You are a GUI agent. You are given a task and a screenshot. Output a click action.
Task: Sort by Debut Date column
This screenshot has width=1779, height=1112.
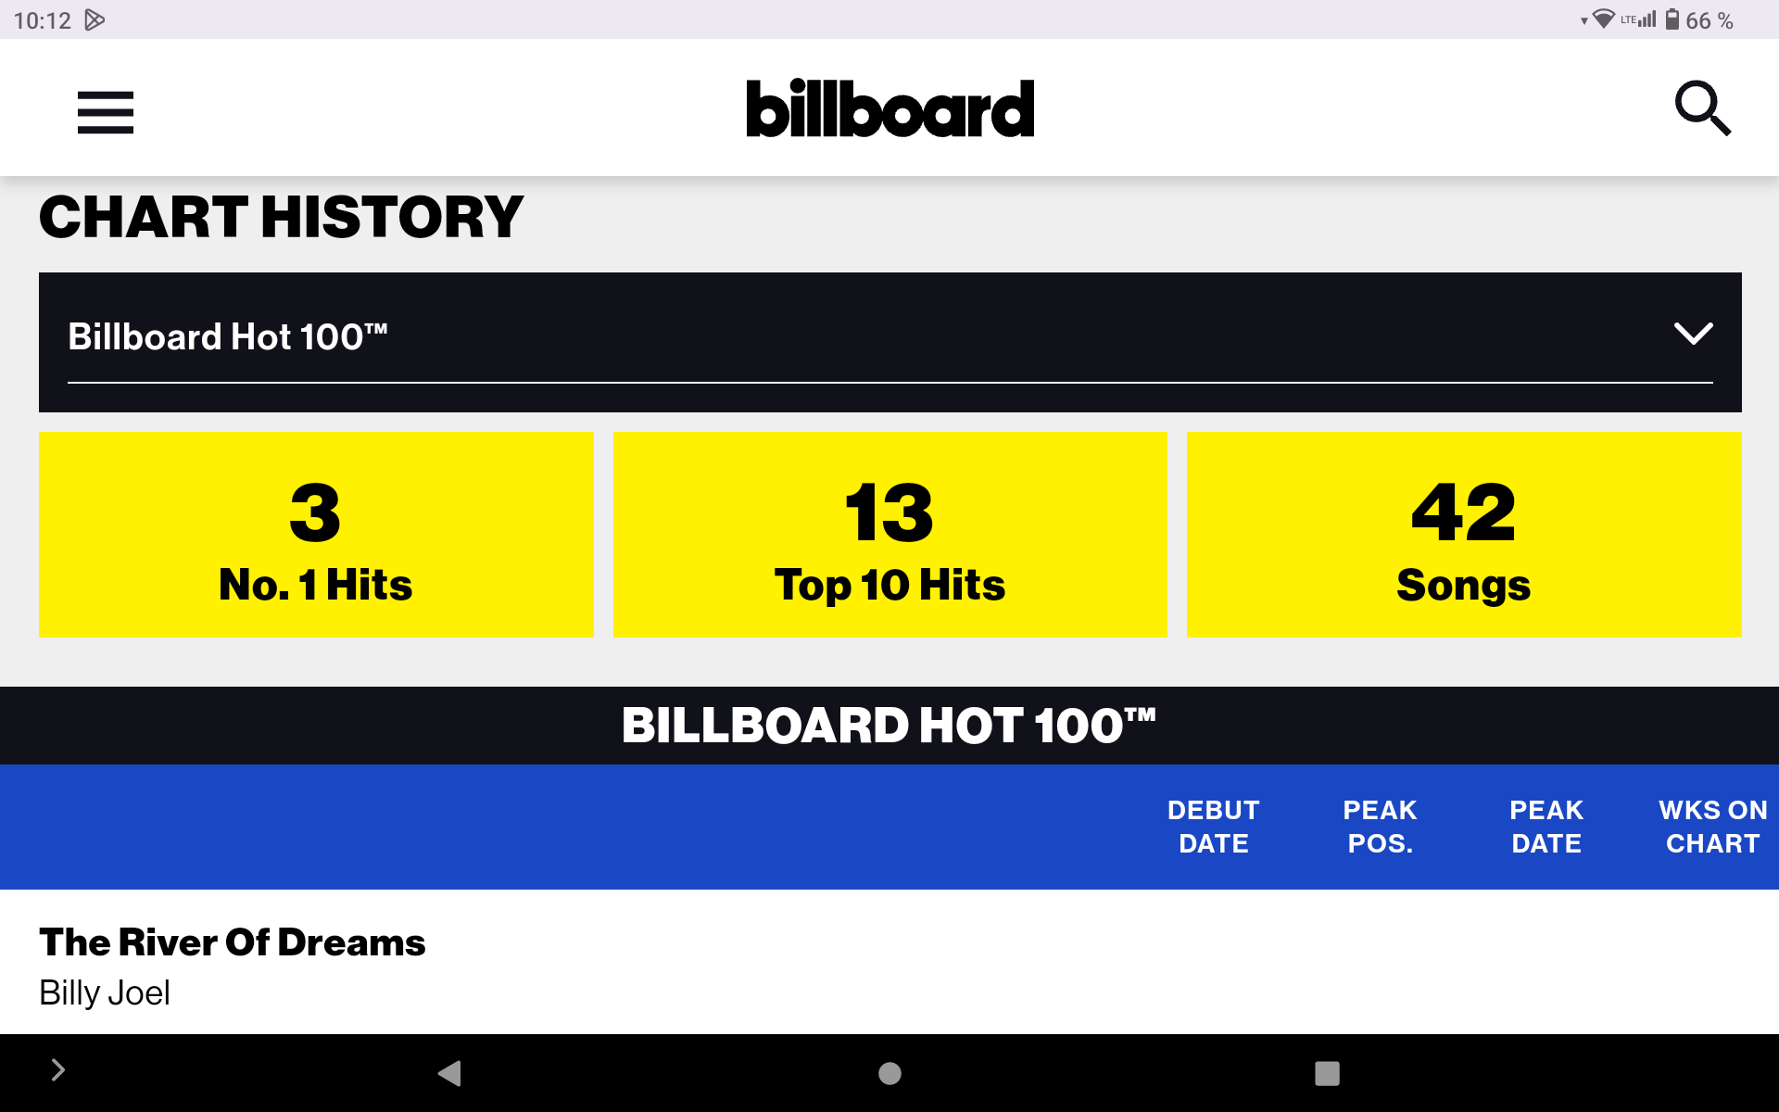(1213, 827)
